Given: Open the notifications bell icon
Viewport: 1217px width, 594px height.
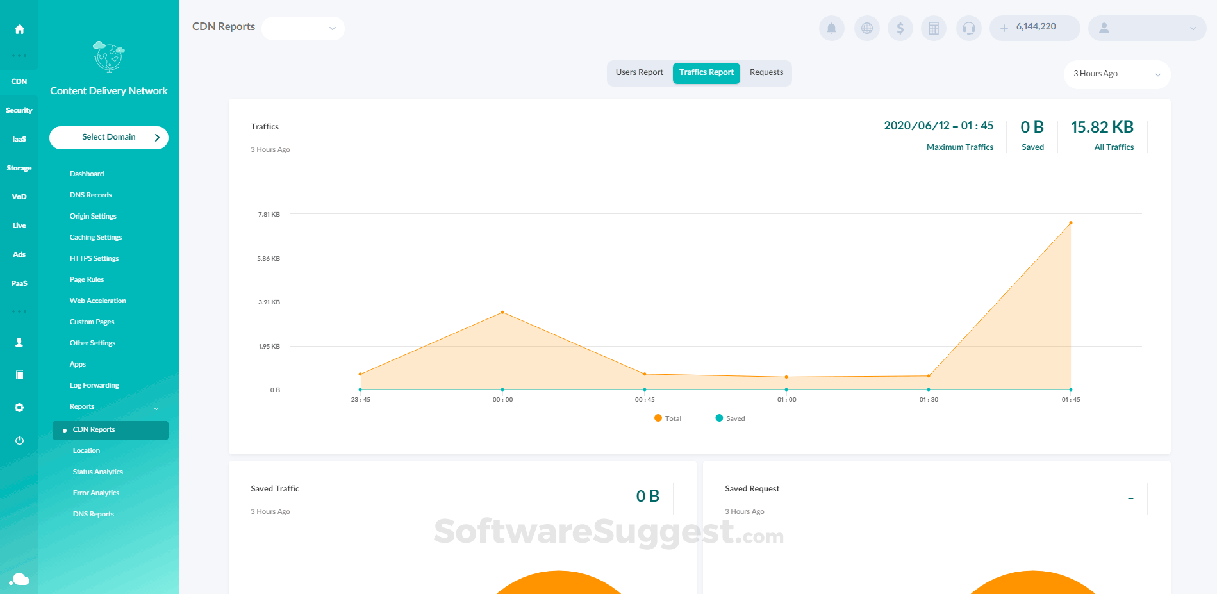Looking at the screenshot, I should tap(831, 28).
